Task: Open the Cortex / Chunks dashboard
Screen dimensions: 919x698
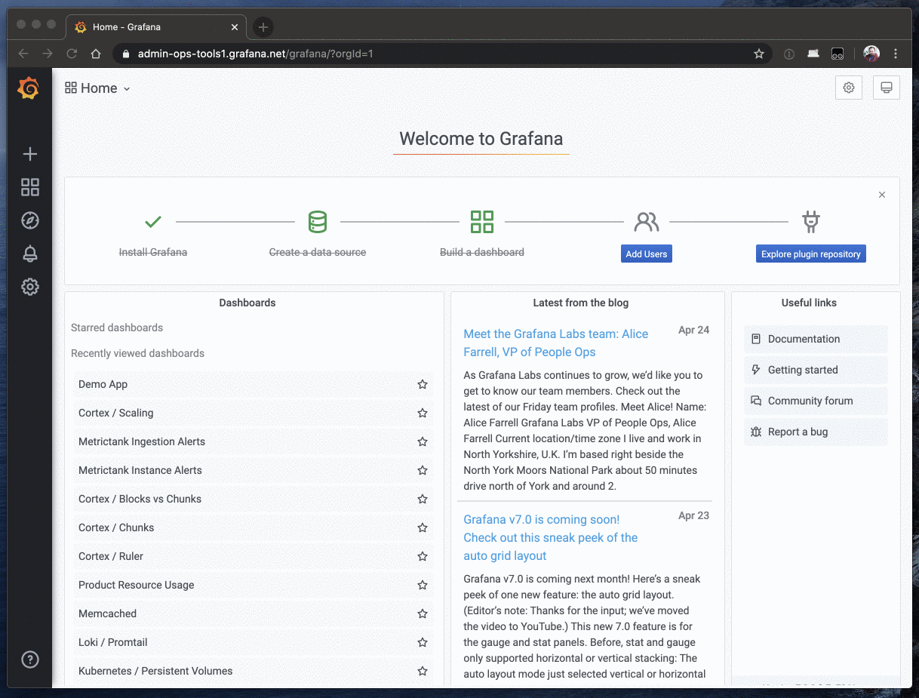Action: click(x=116, y=527)
